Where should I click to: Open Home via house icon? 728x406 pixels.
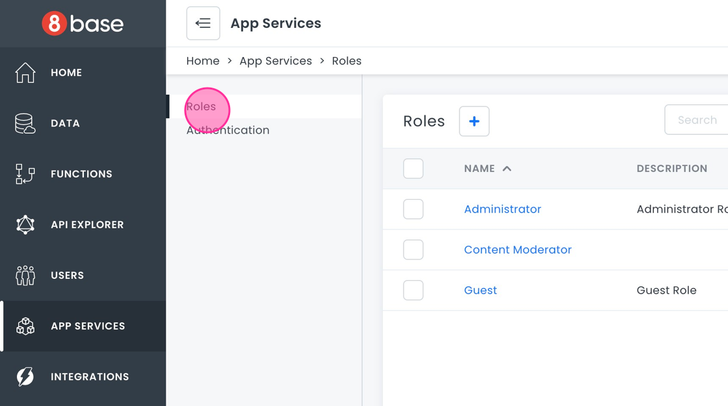point(25,73)
